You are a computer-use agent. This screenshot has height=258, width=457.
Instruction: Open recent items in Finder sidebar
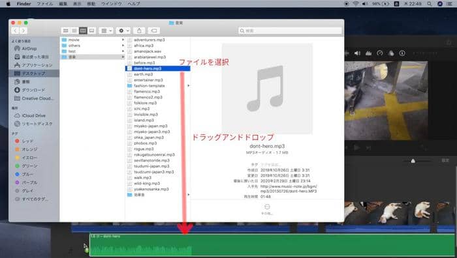[x=31, y=57]
